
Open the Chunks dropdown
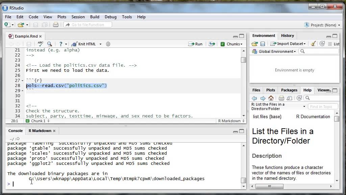click(231, 44)
